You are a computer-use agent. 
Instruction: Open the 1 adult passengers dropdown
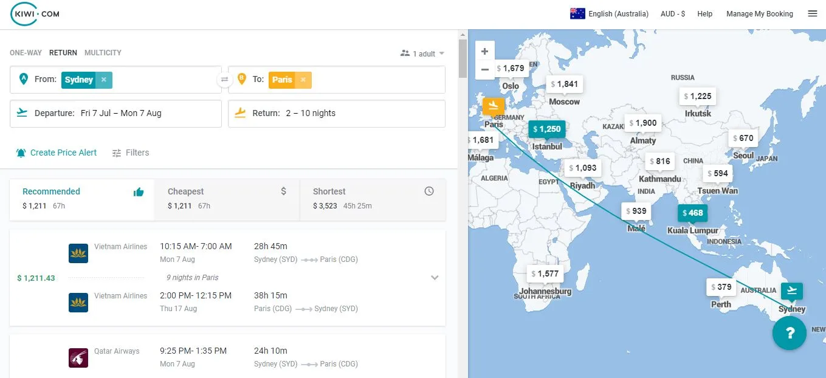pos(423,53)
